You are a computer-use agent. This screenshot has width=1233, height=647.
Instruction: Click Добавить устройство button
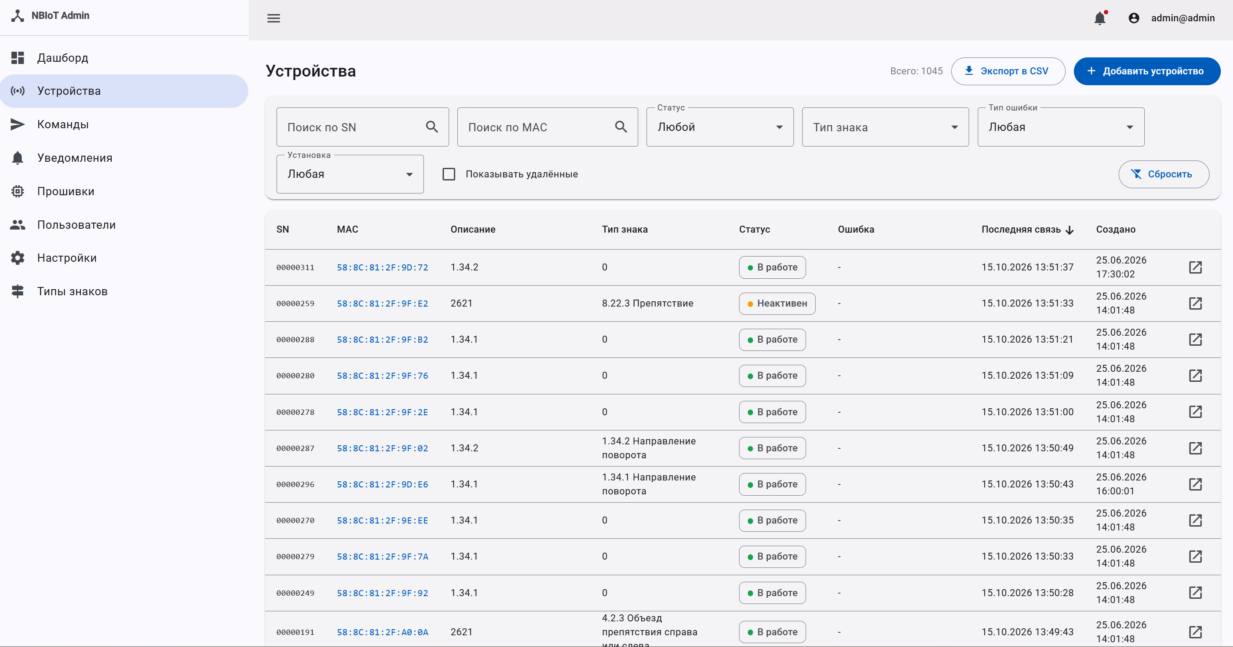click(x=1146, y=71)
